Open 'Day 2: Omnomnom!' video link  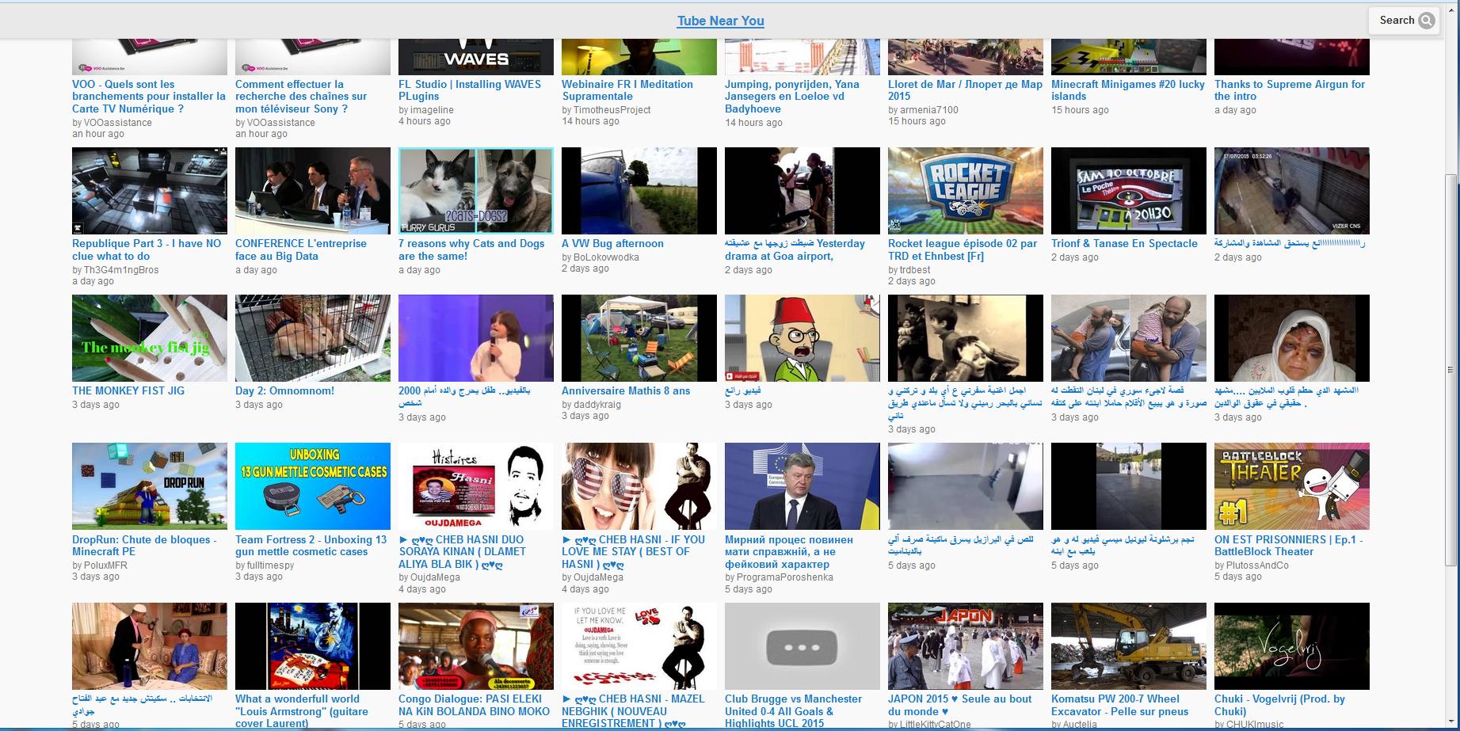click(x=284, y=390)
